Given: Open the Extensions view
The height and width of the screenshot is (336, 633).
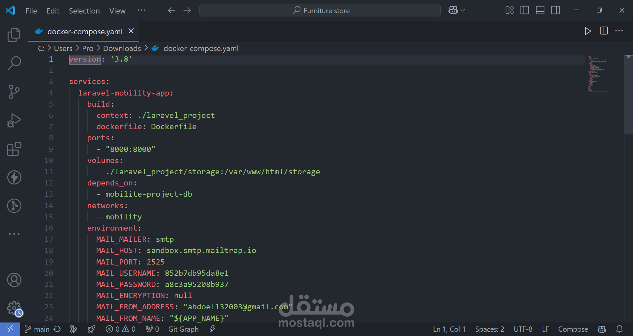Looking at the screenshot, I should tap(14, 149).
